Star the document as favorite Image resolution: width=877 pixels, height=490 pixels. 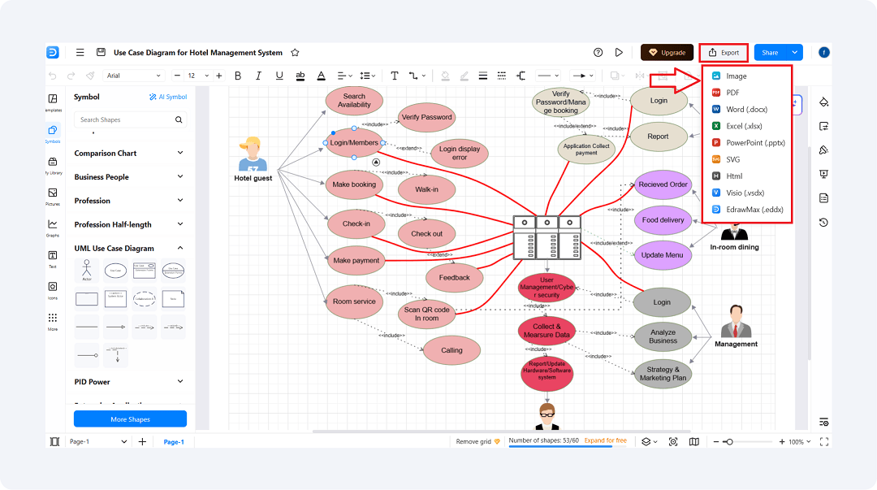295,53
